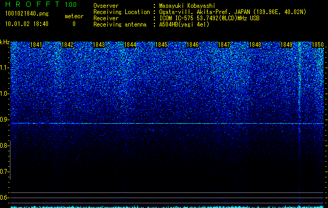Click the meteor count value 0
This screenshot has height=208, width=328.
point(74,24)
